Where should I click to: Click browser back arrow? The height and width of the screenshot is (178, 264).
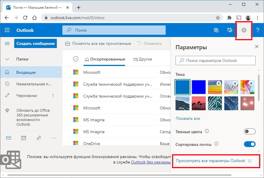tap(7, 18)
